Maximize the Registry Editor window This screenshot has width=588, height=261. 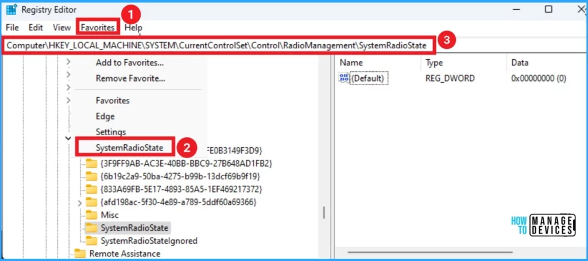[x=548, y=9]
